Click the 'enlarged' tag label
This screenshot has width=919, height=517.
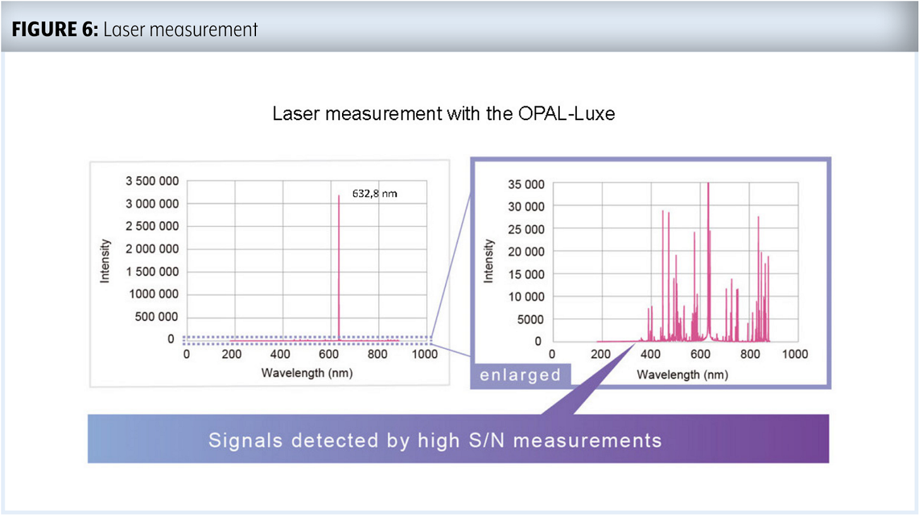tap(521, 375)
